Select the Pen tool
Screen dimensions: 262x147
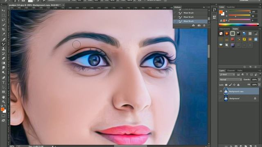[x=3, y=78]
